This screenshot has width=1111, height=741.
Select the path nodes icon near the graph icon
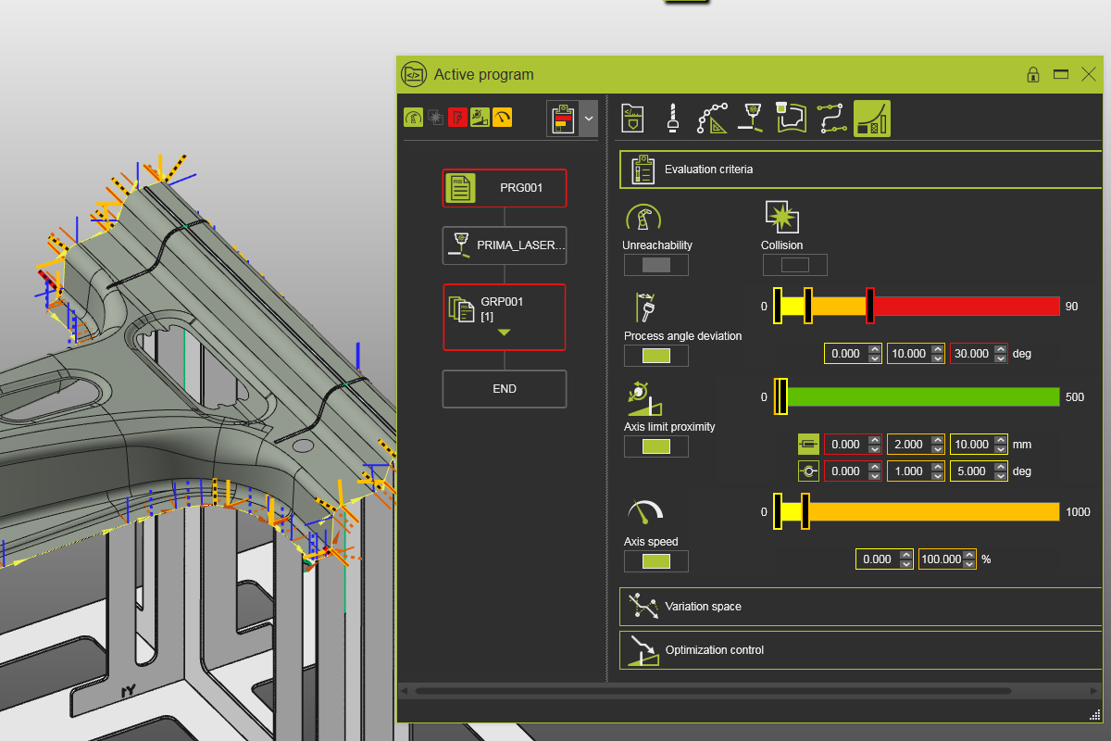pyautogui.click(x=830, y=118)
